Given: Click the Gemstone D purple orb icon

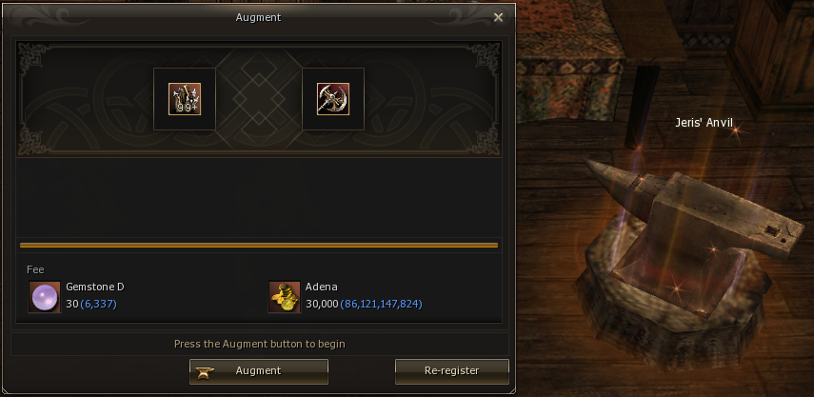Looking at the screenshot, I should [44, 297].
